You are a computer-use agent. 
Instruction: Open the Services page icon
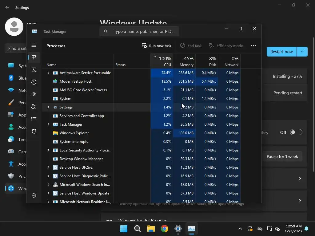coord(34,131)
